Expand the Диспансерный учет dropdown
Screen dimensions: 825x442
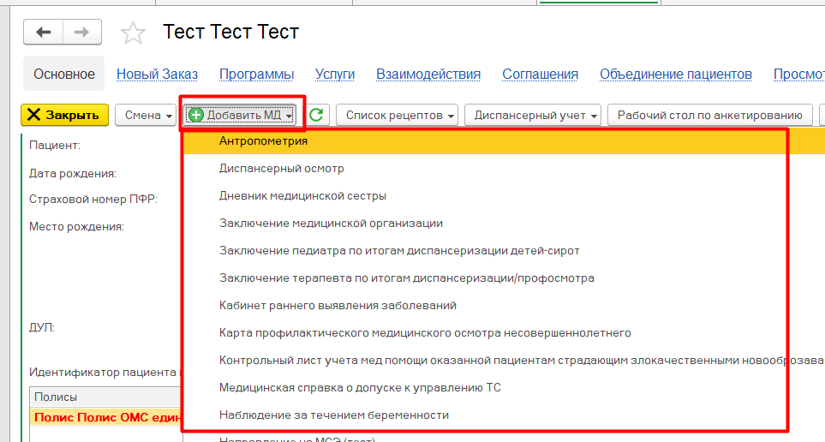532,115
